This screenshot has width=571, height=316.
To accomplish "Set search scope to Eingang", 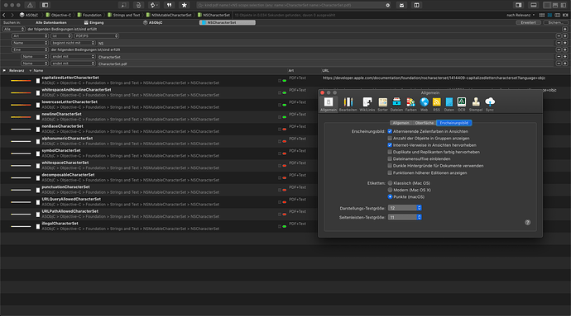I will 94,22.
